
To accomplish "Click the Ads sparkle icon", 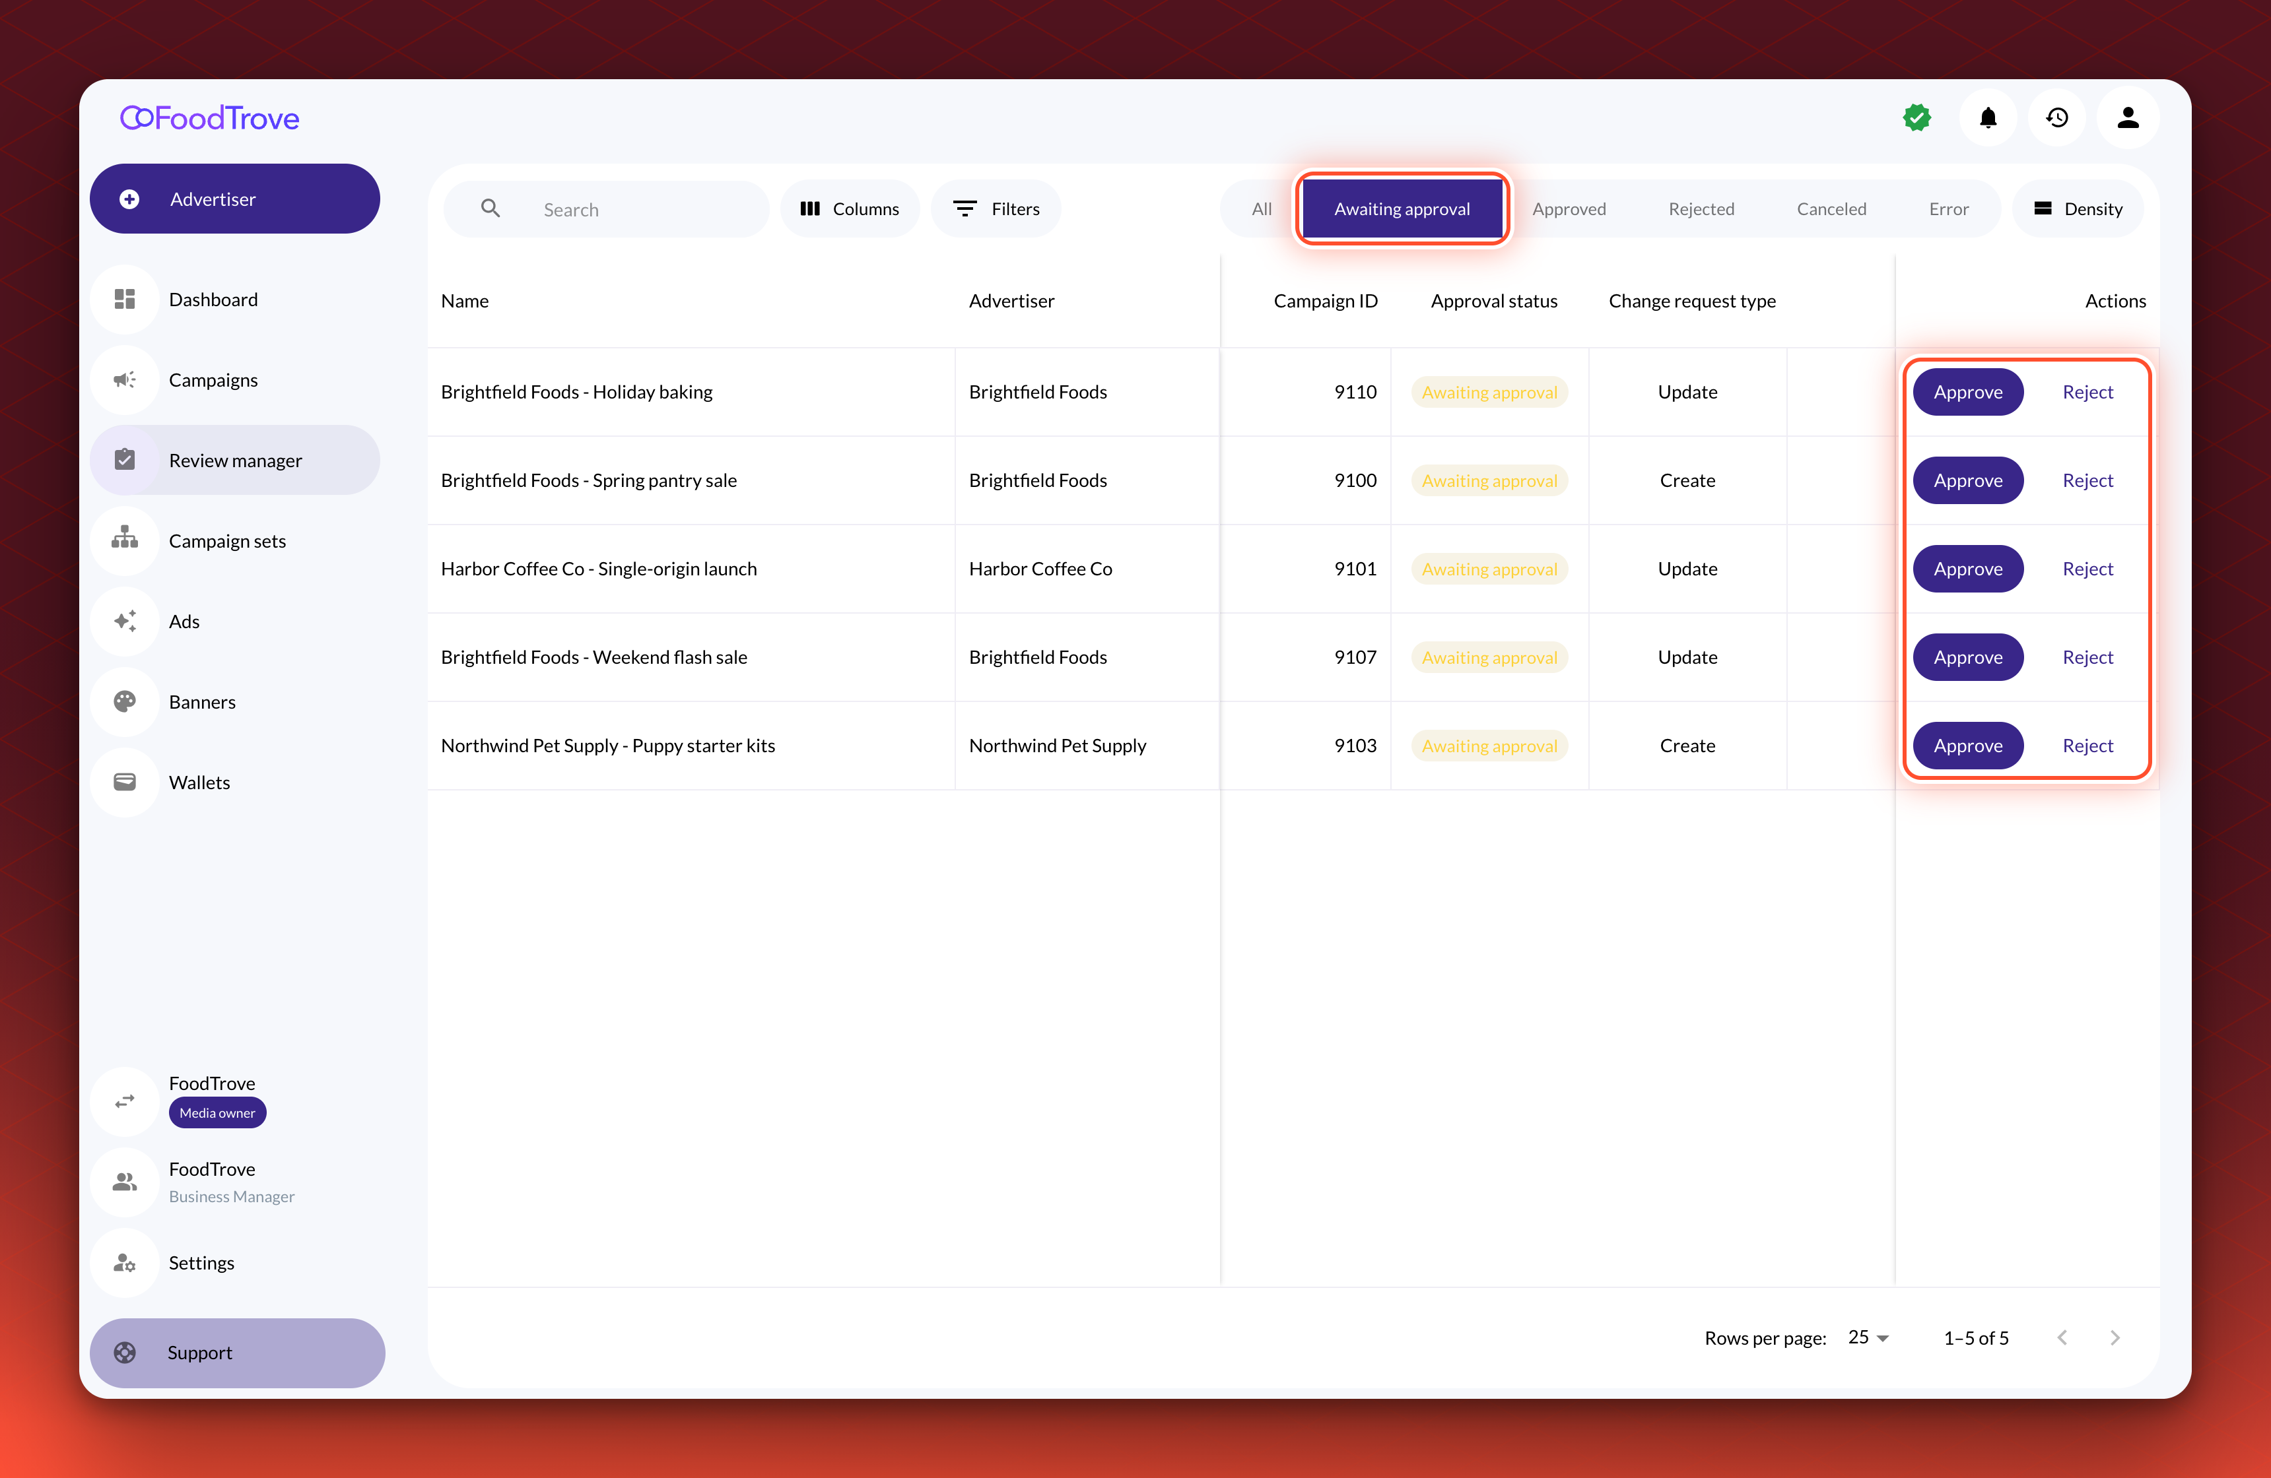I will (124, 621).
